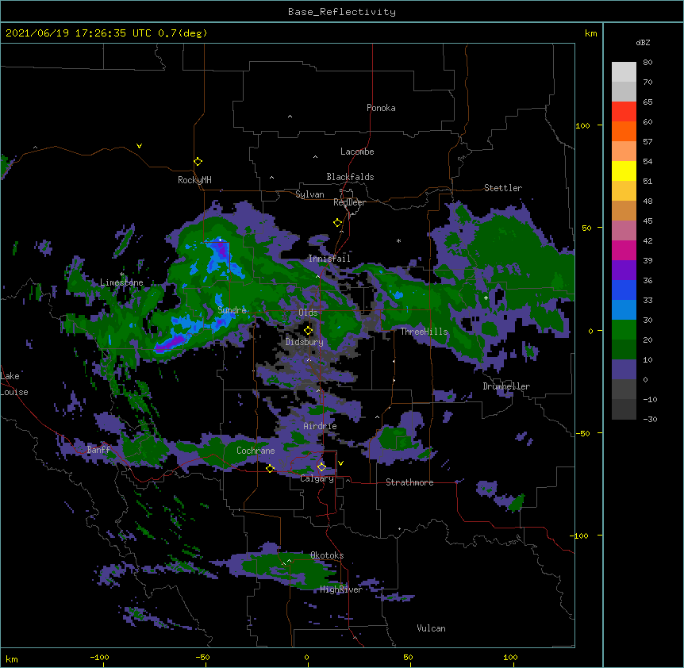Click the Sundre city label

[232, 310]
